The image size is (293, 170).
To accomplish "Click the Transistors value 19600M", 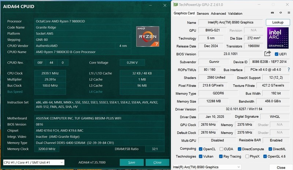I will [253, 46].
